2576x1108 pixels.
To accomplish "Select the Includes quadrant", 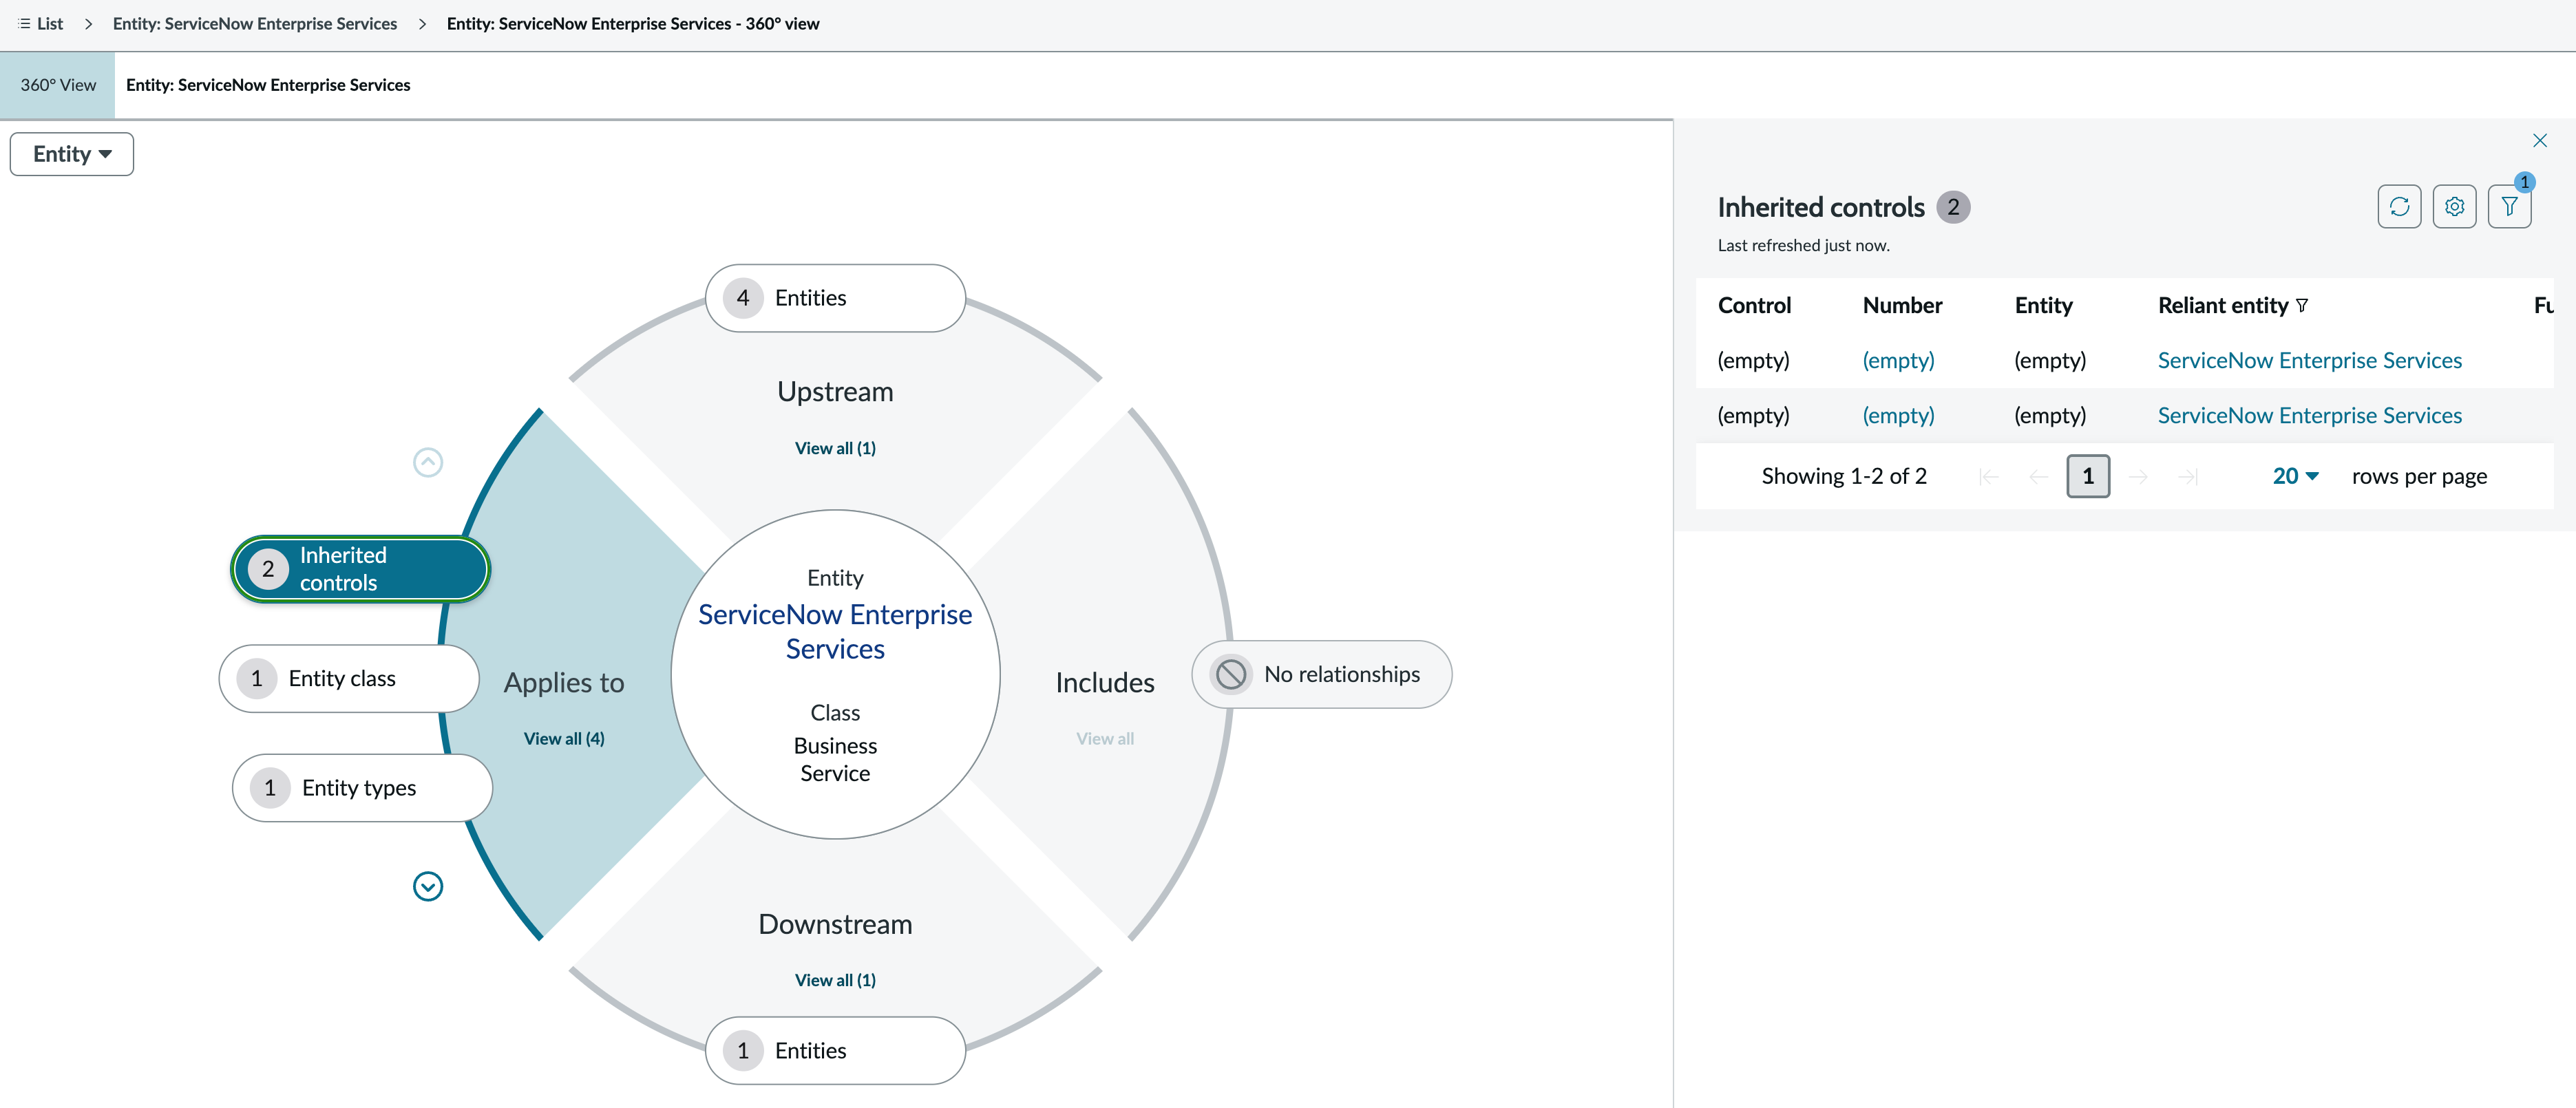I will pos(1105,683).
